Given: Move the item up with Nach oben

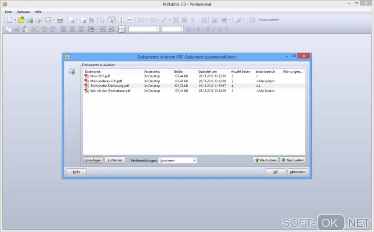Looking at the screenshot, I should click(x=265, y=160).
